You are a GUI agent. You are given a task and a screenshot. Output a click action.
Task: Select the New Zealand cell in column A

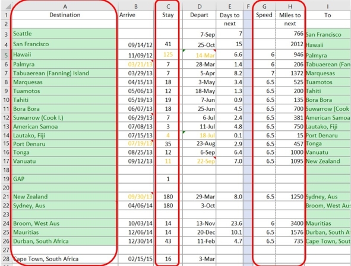pos(65,197)
